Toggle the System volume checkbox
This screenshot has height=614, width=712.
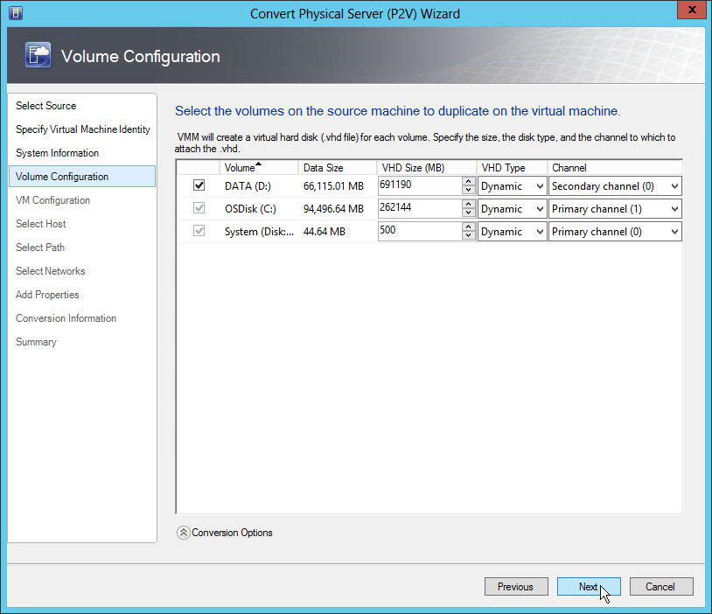coord(199,231)
